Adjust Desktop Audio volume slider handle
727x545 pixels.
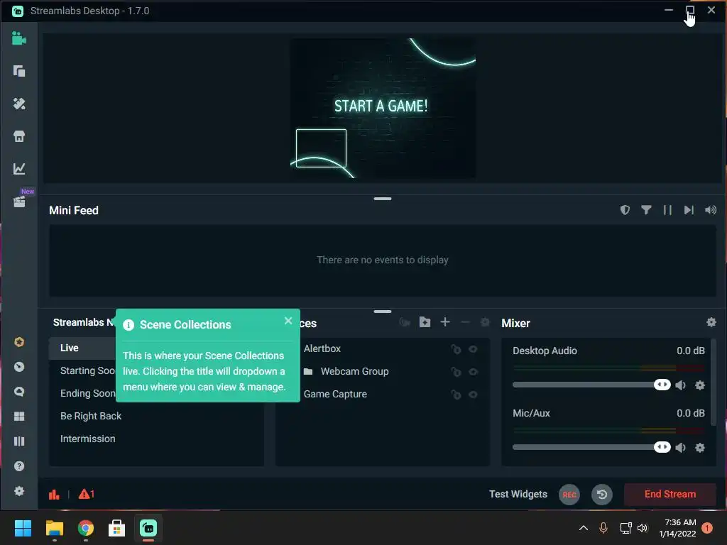(662, 385)
